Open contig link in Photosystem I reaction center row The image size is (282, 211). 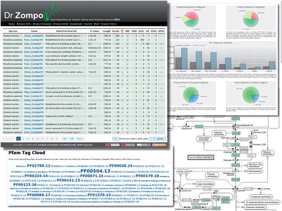tap(34, 72)
